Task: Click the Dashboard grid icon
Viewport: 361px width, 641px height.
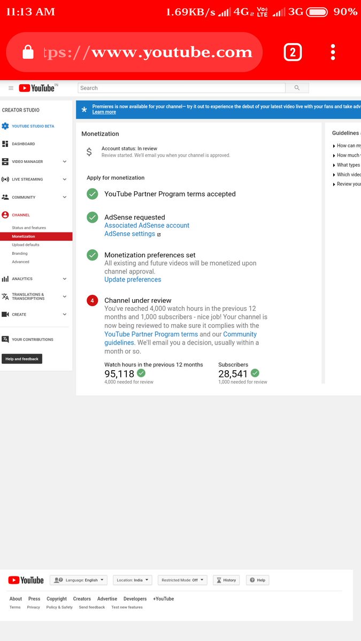Action: [5, 144]
